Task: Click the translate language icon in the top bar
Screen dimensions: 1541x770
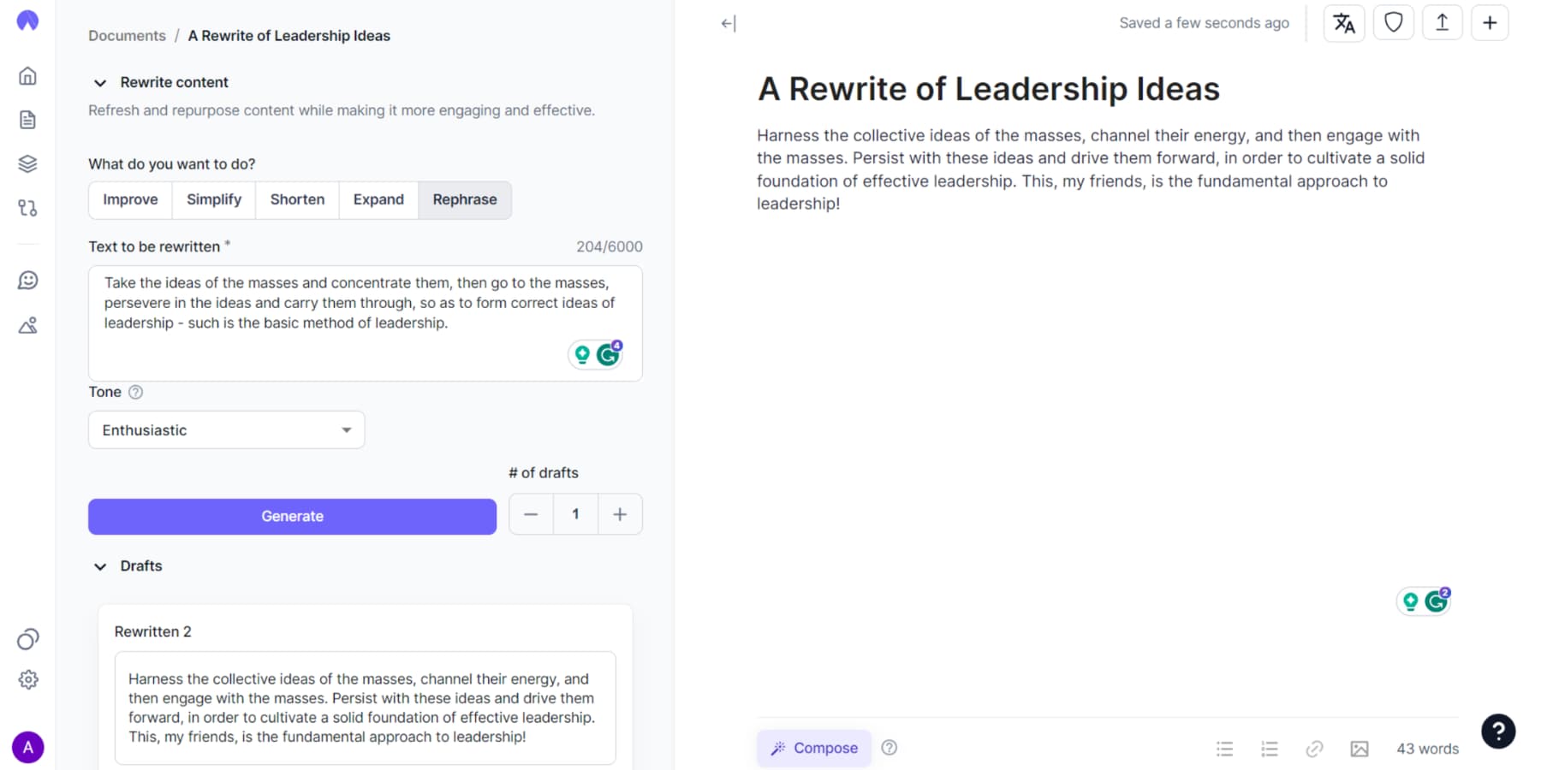Action: (x=1343, y=22)
